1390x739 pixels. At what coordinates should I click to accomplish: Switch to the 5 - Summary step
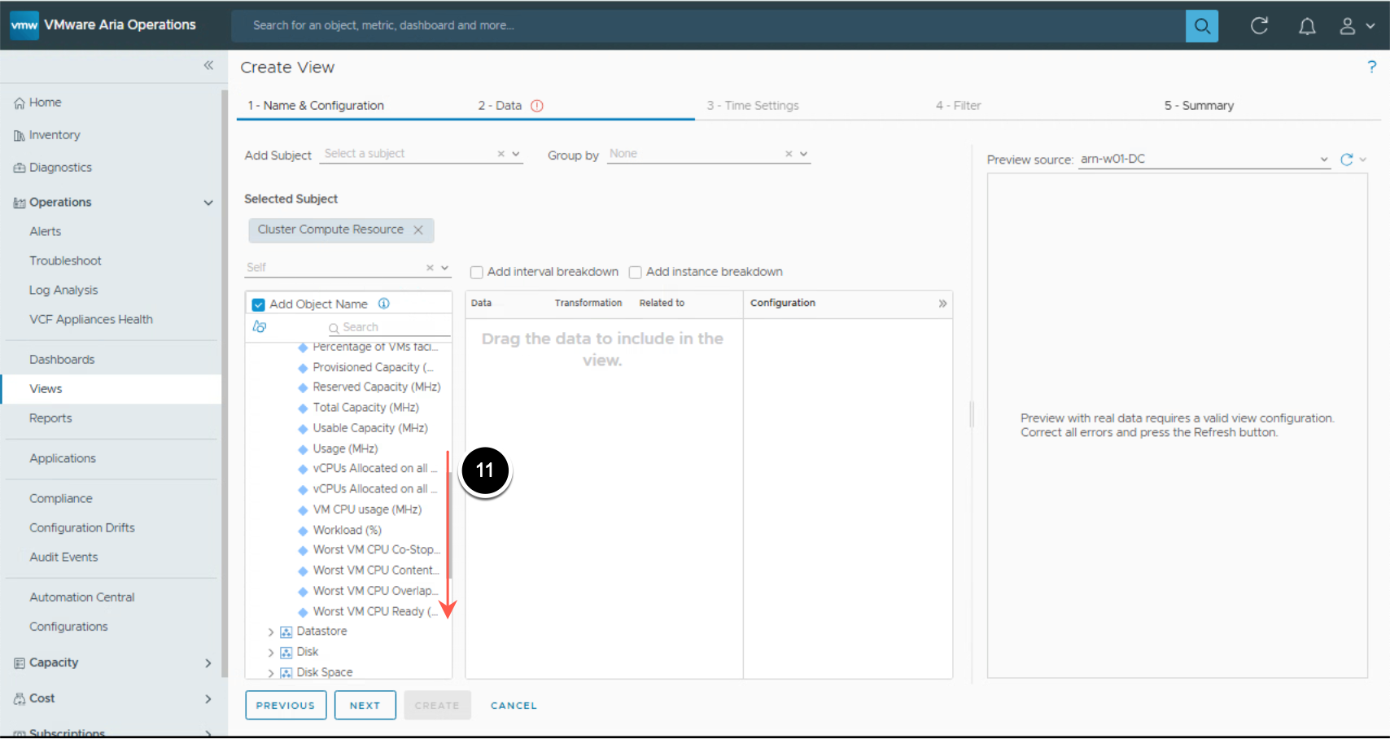(x=1198, y=106)
